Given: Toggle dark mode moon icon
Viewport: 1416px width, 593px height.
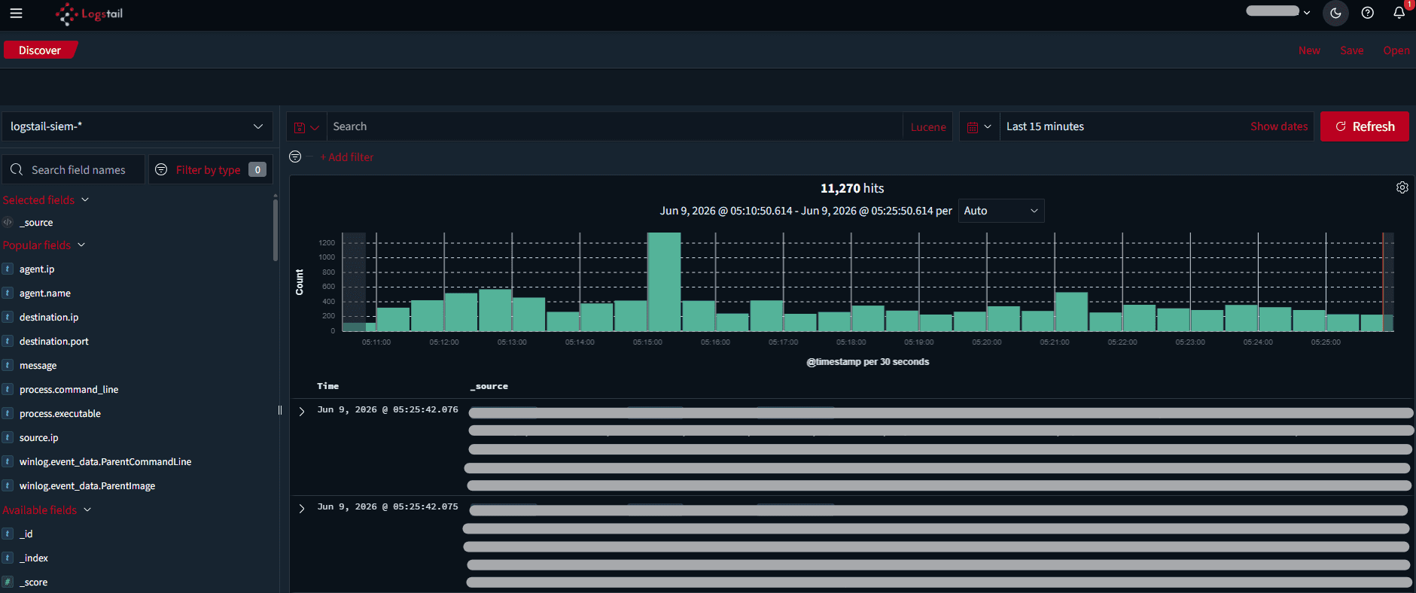Looking at the screenshot, I should click(x=1335, y=13).
